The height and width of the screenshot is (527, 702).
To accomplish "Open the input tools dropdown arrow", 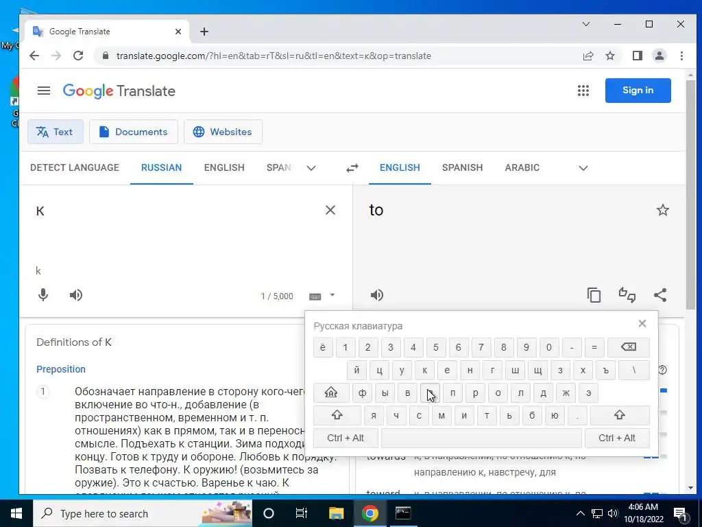I will tap(332, 295).
